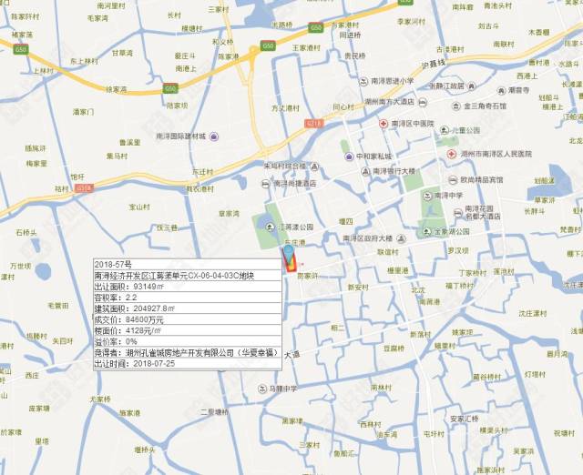Image resolution: width=583 pixels, height=475 pixels.
Task: Click the 潮音寺 temple icon
Action: pyautogui.click(x=501, y=90)
